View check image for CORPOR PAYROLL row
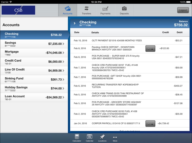This screenshot has width=192, height=143. click(x=150, y=123)
